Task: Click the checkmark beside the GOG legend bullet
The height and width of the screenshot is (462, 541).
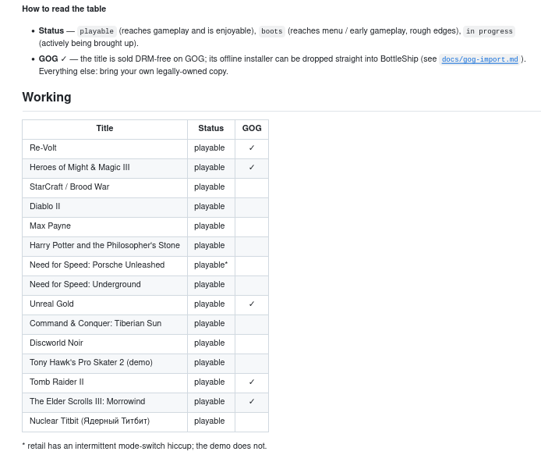Action: point(63,59)
